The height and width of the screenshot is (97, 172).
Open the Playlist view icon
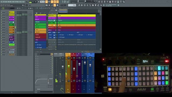click(79, 5)
